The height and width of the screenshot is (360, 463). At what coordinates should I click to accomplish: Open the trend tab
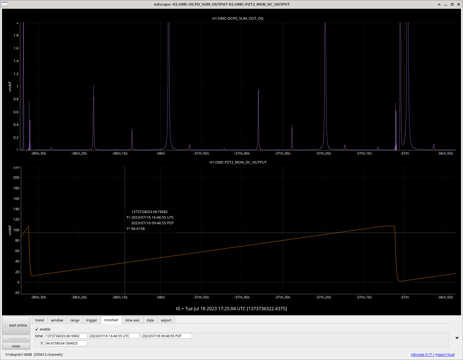click(39, 320)
